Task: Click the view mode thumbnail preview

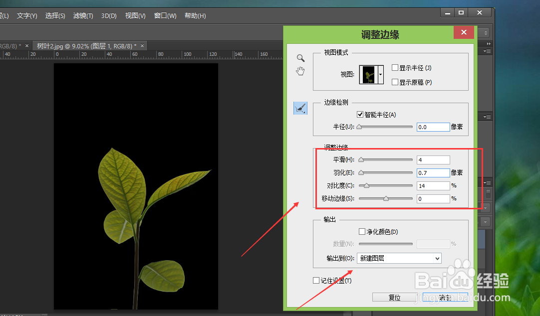Action: pos(368,75)
